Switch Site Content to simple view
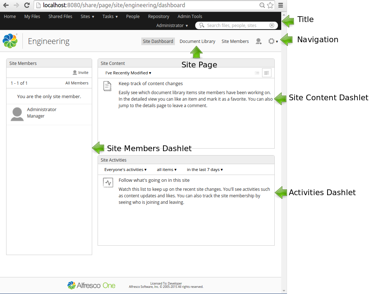The width and height of the screenshot is (377, 294). [257, 73]
